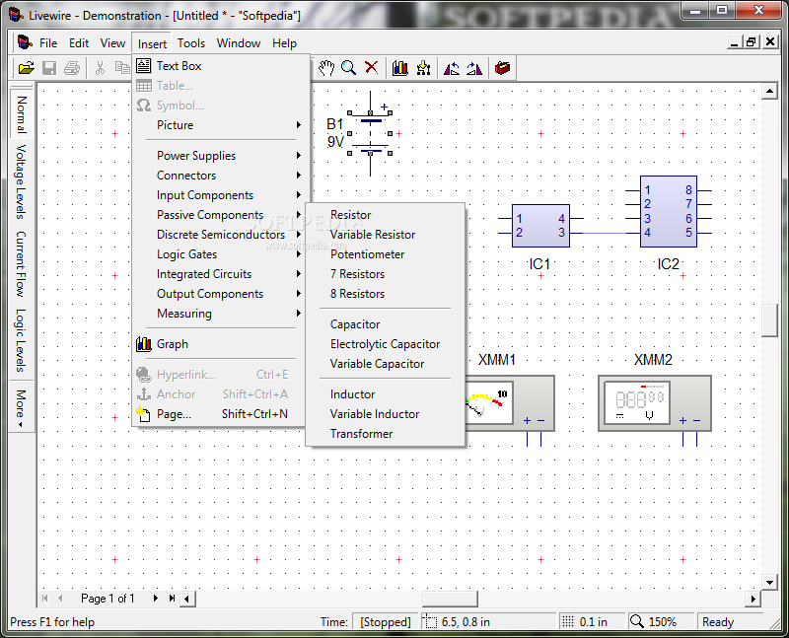
Task: Open the Edit menu
Action: click(x=79, y=43)
